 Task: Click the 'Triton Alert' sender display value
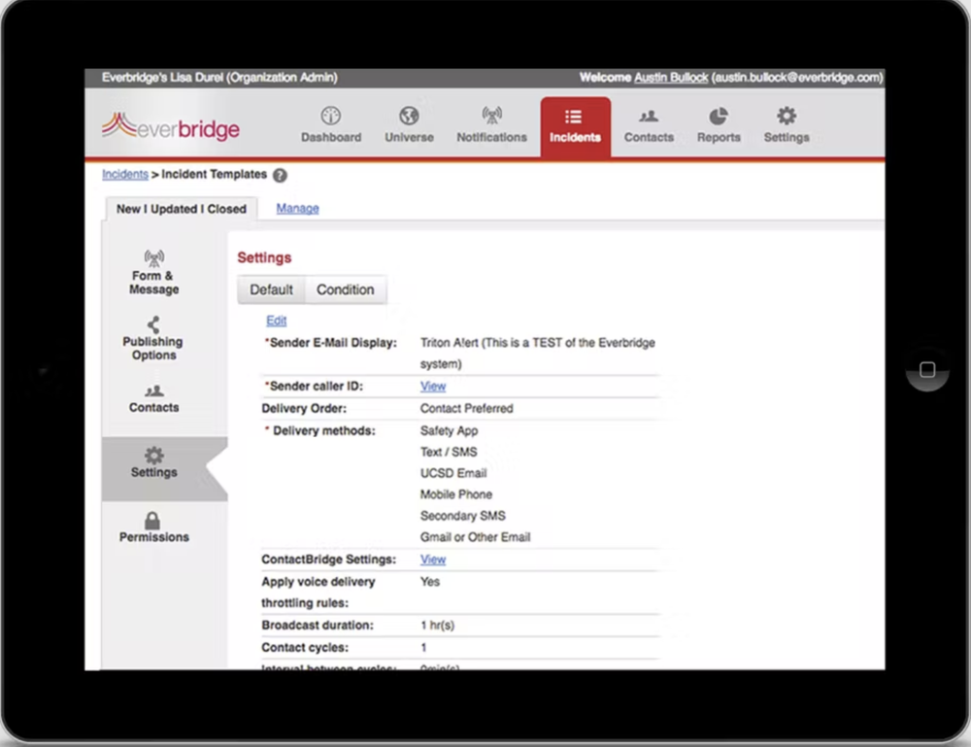click(x=538, y=354)
